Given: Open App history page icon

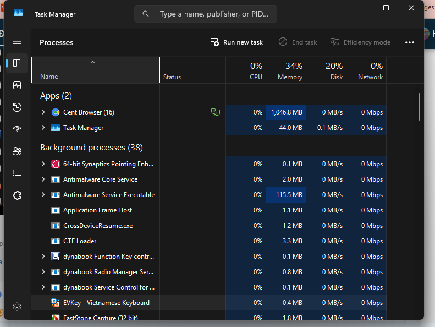Looking at the screenshot, I should [x=17, y=107].
